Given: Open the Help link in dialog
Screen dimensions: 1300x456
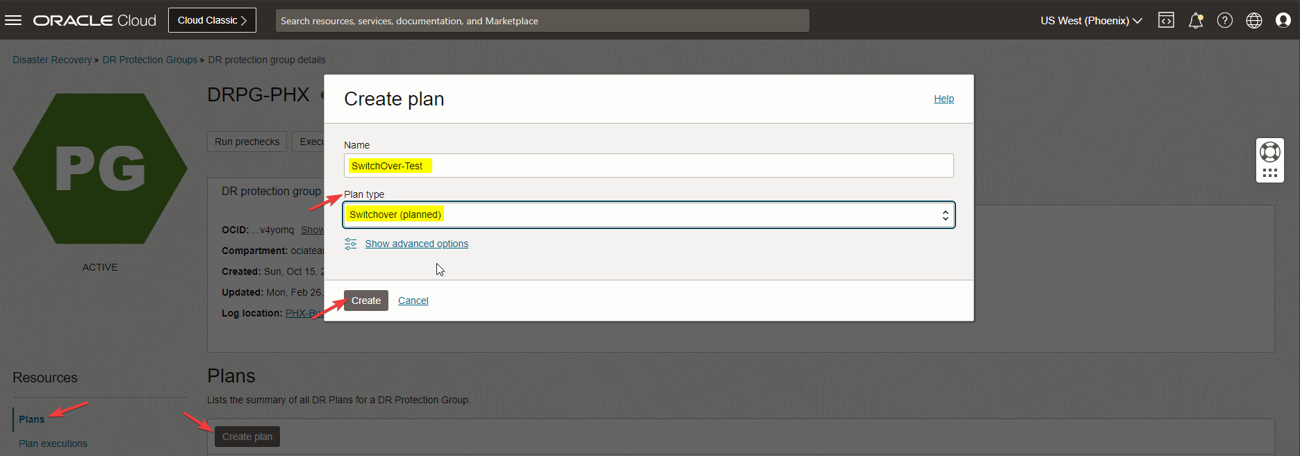Looking at the screenshot, I should tap(944, 99).
